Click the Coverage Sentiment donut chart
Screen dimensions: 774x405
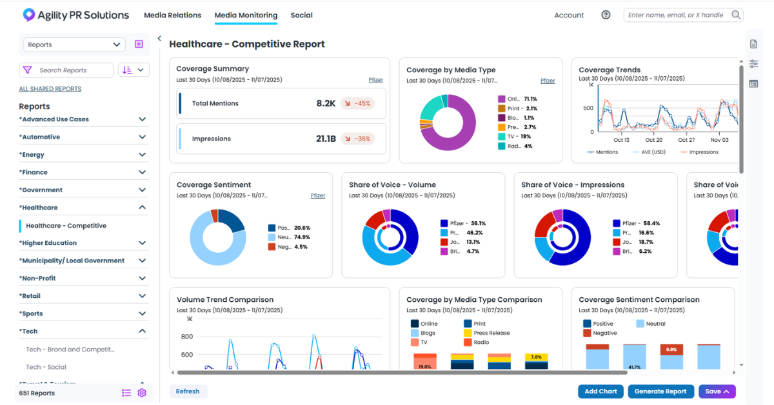218,237
